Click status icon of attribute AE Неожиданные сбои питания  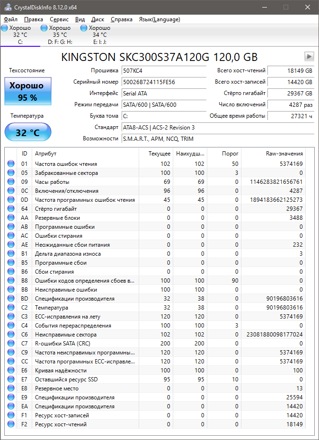[x=11, y=245]
